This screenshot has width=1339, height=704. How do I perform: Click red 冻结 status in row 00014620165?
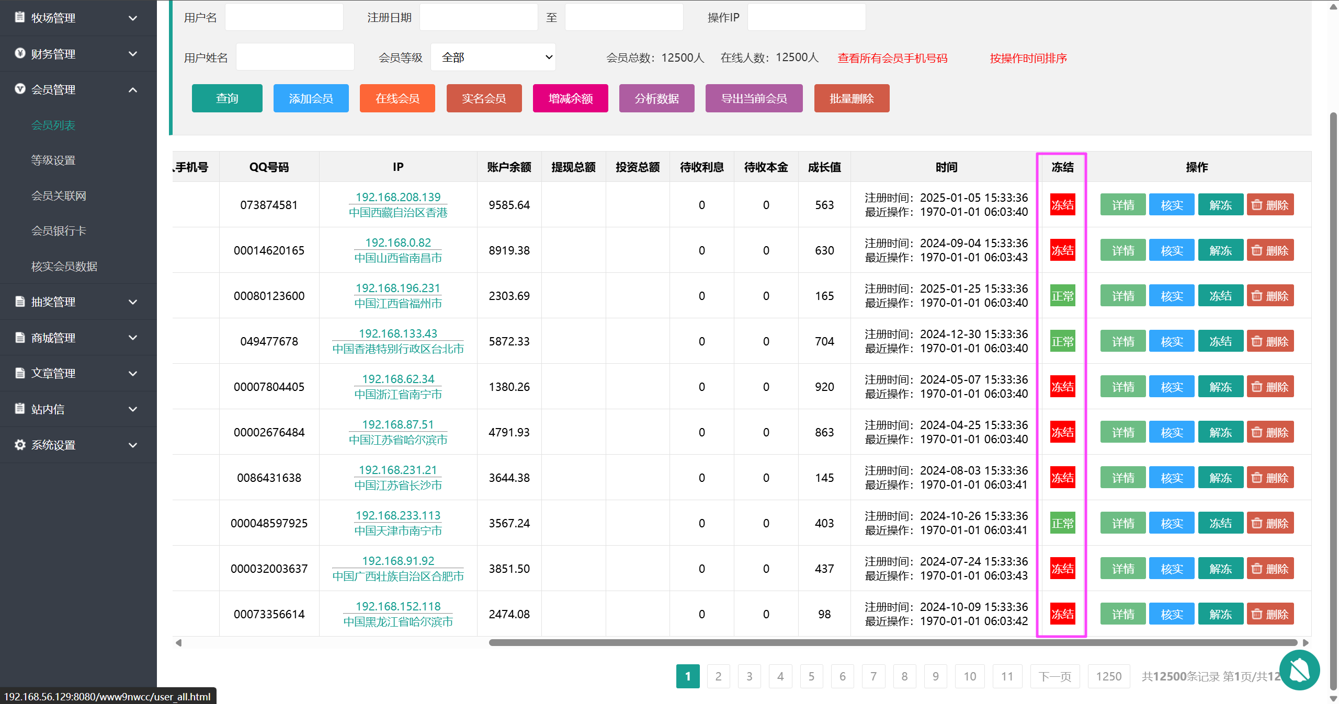pos(1063,250)
